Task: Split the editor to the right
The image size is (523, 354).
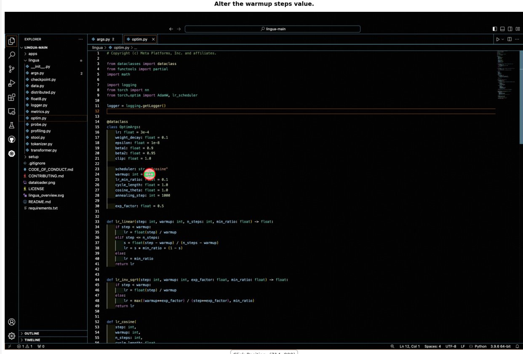Action: pos(510,39)
